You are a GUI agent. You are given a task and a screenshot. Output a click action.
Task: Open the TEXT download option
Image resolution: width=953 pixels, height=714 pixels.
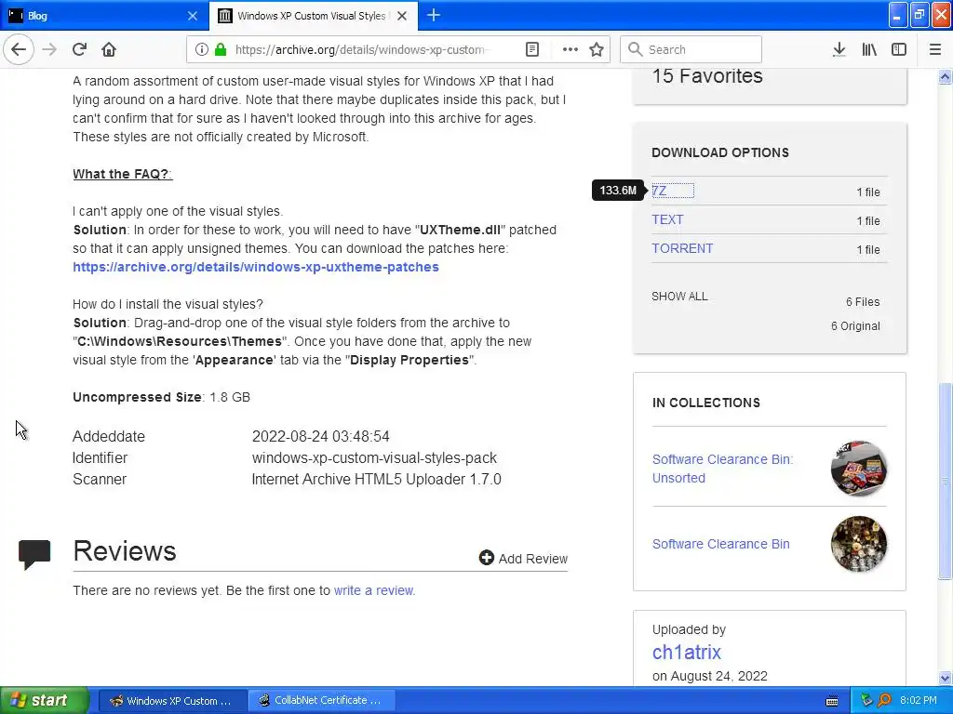[667, 219]
